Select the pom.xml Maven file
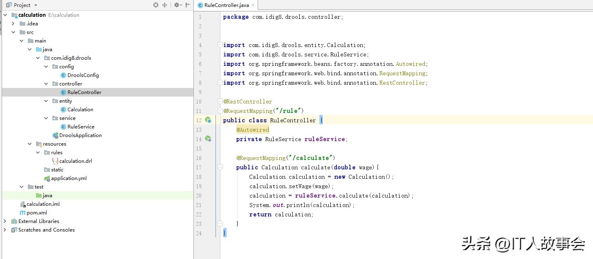 tap(36, 213)
